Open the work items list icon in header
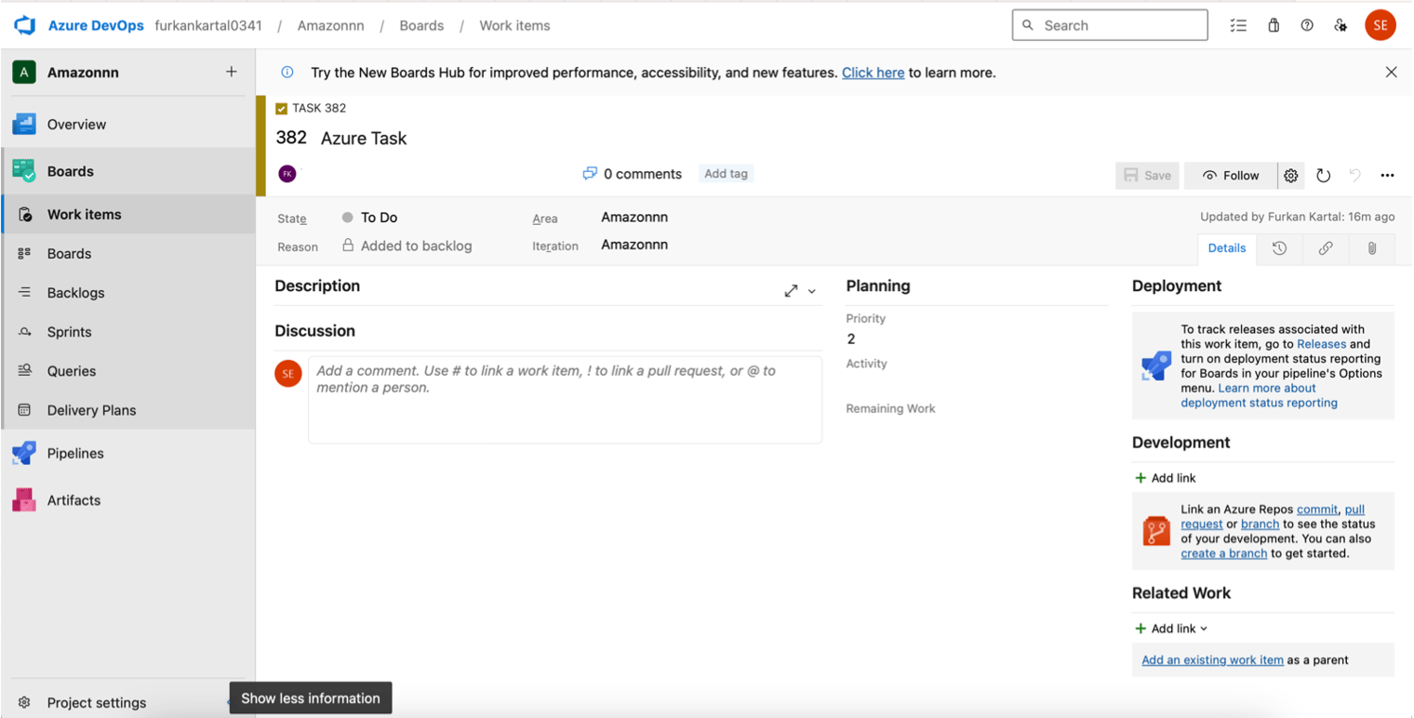1414x718 pixels. pos(1238,25)
